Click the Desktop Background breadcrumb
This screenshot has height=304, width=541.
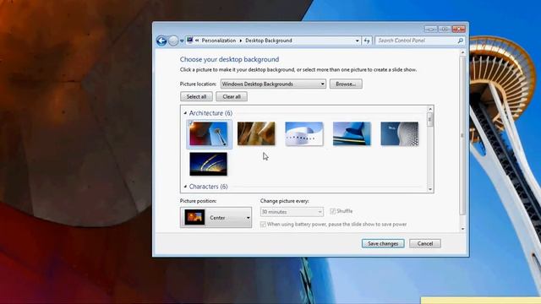(269, 41)
